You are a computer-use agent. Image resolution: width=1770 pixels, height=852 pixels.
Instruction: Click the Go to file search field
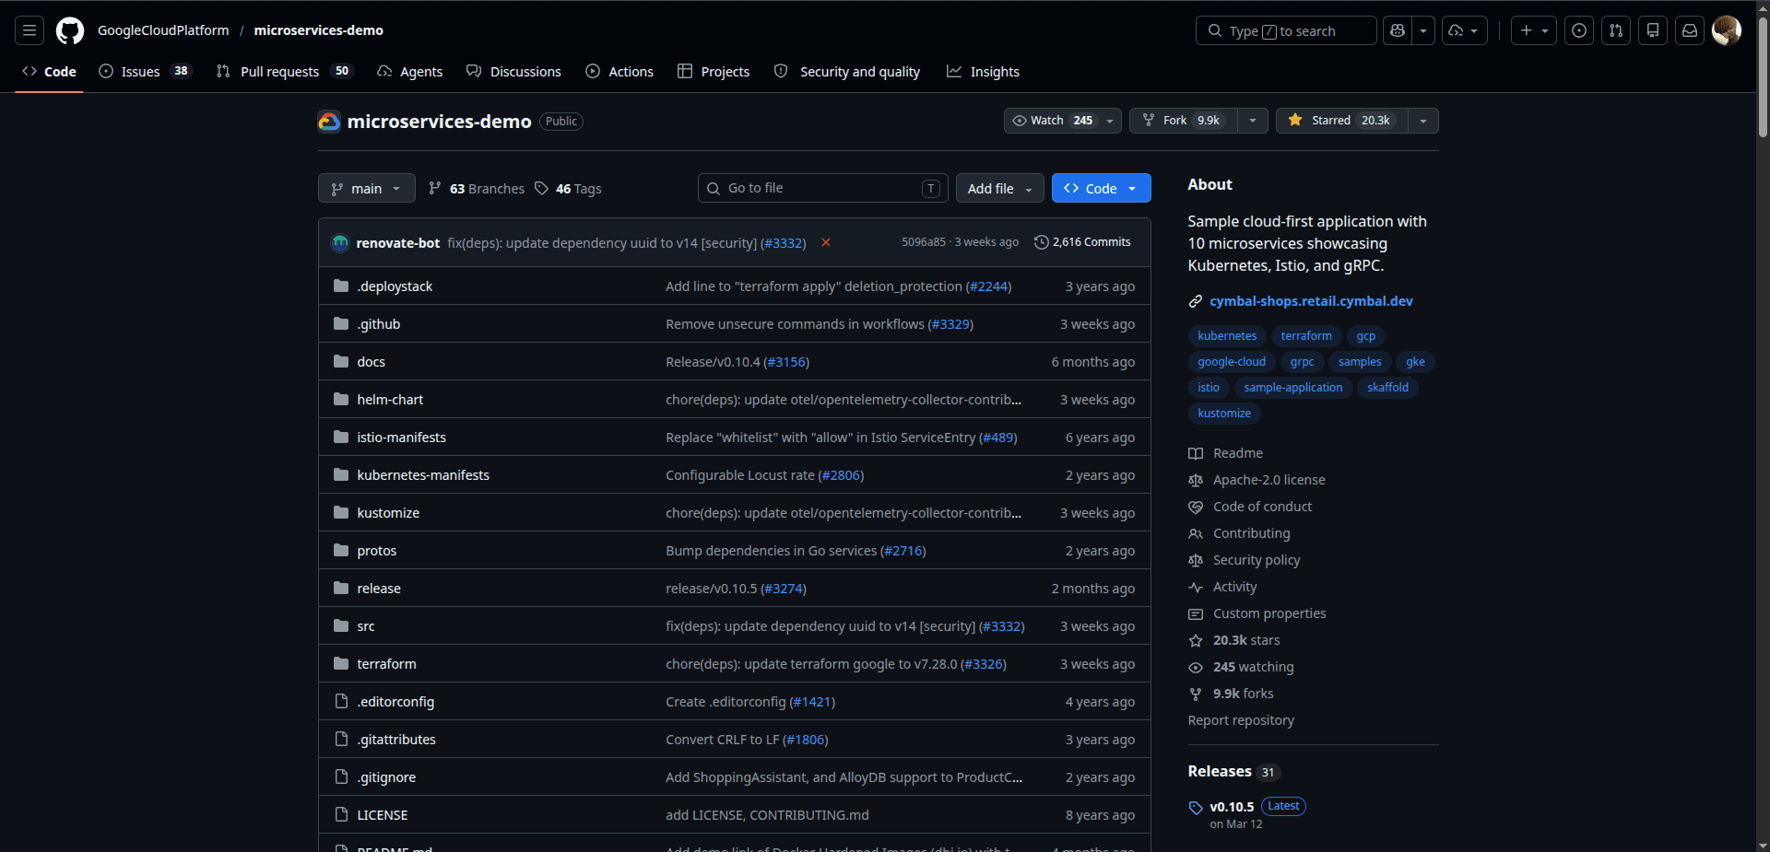[x=823, y=188]
